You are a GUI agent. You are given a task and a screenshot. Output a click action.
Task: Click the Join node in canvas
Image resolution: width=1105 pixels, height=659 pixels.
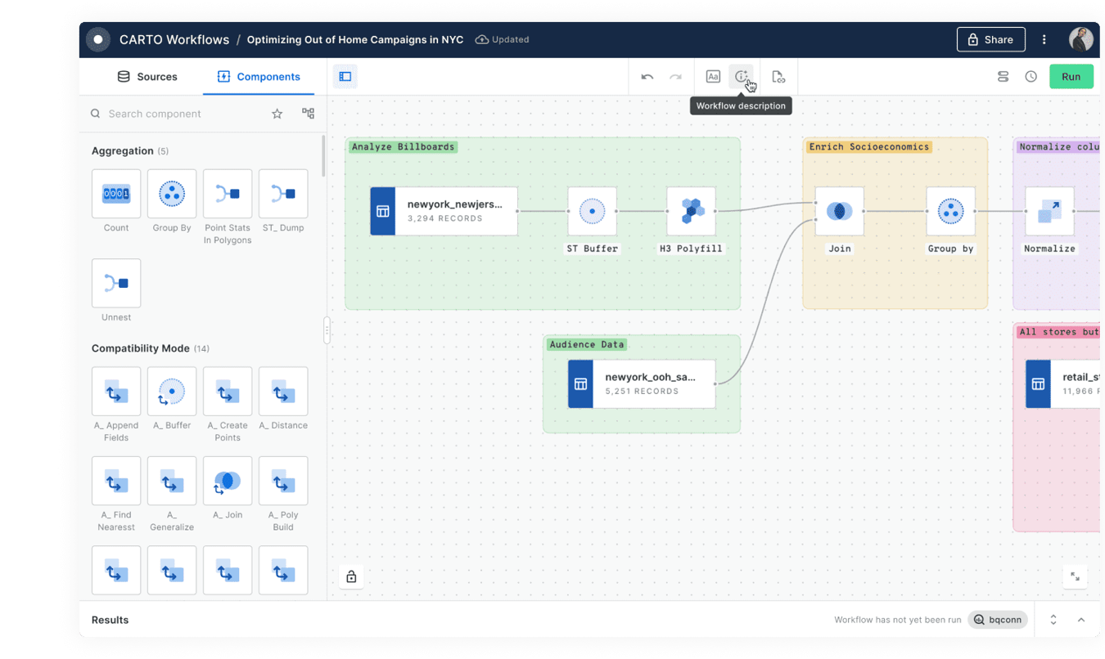coord(839,211)
